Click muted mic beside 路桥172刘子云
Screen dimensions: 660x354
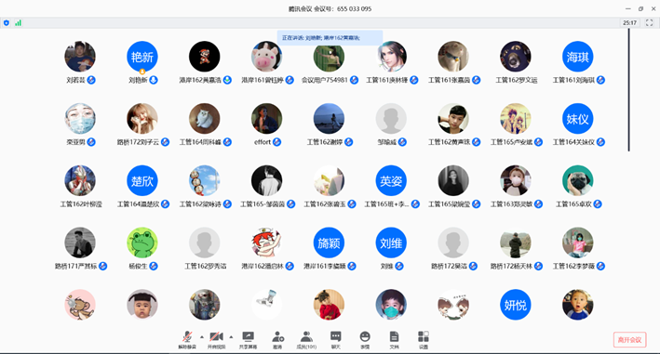click(165, 142)
